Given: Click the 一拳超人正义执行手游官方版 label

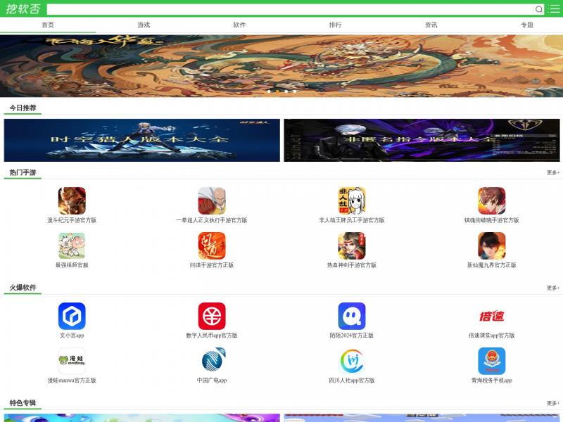Looking at the screenshot, I should pyautogui.click(x=212, y=220).
